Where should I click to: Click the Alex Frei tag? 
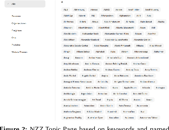[152, 34]
